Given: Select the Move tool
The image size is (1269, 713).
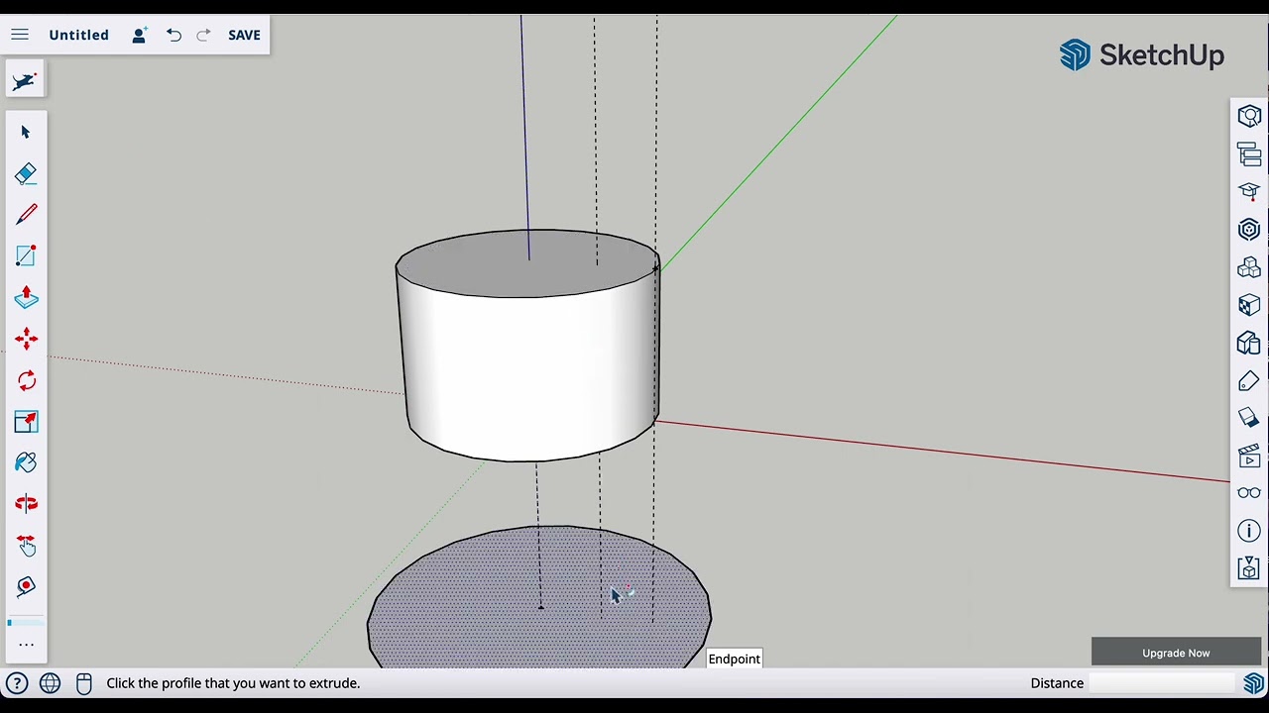Looking at the screenshot, I should coord(26,340).
